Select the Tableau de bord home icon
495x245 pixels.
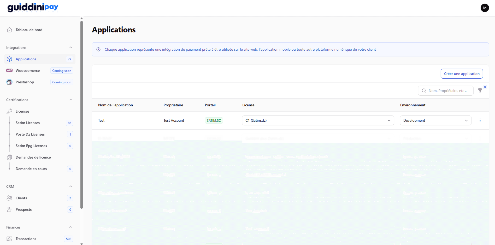click(9, 30)
